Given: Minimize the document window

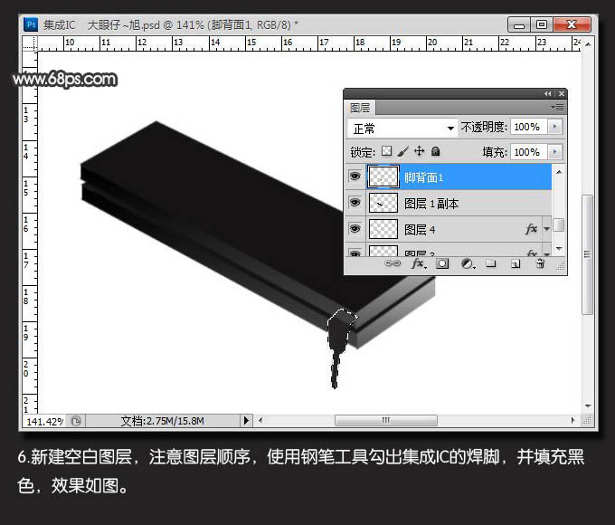Looking at the screenshot, I should point(519,24).
